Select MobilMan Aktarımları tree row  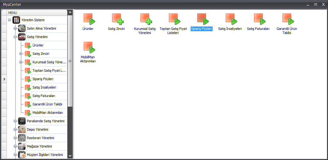[50, 113]
